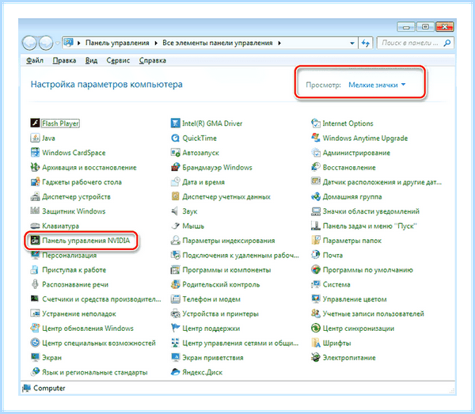The height and width of the screenshot is (414, 475).
Task: Click the Шрифты fonts icon
Action: (x=316, y=343)
